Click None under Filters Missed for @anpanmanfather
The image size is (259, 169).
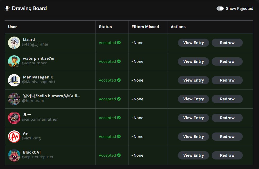pyautogui.click(x=139, y=118)
